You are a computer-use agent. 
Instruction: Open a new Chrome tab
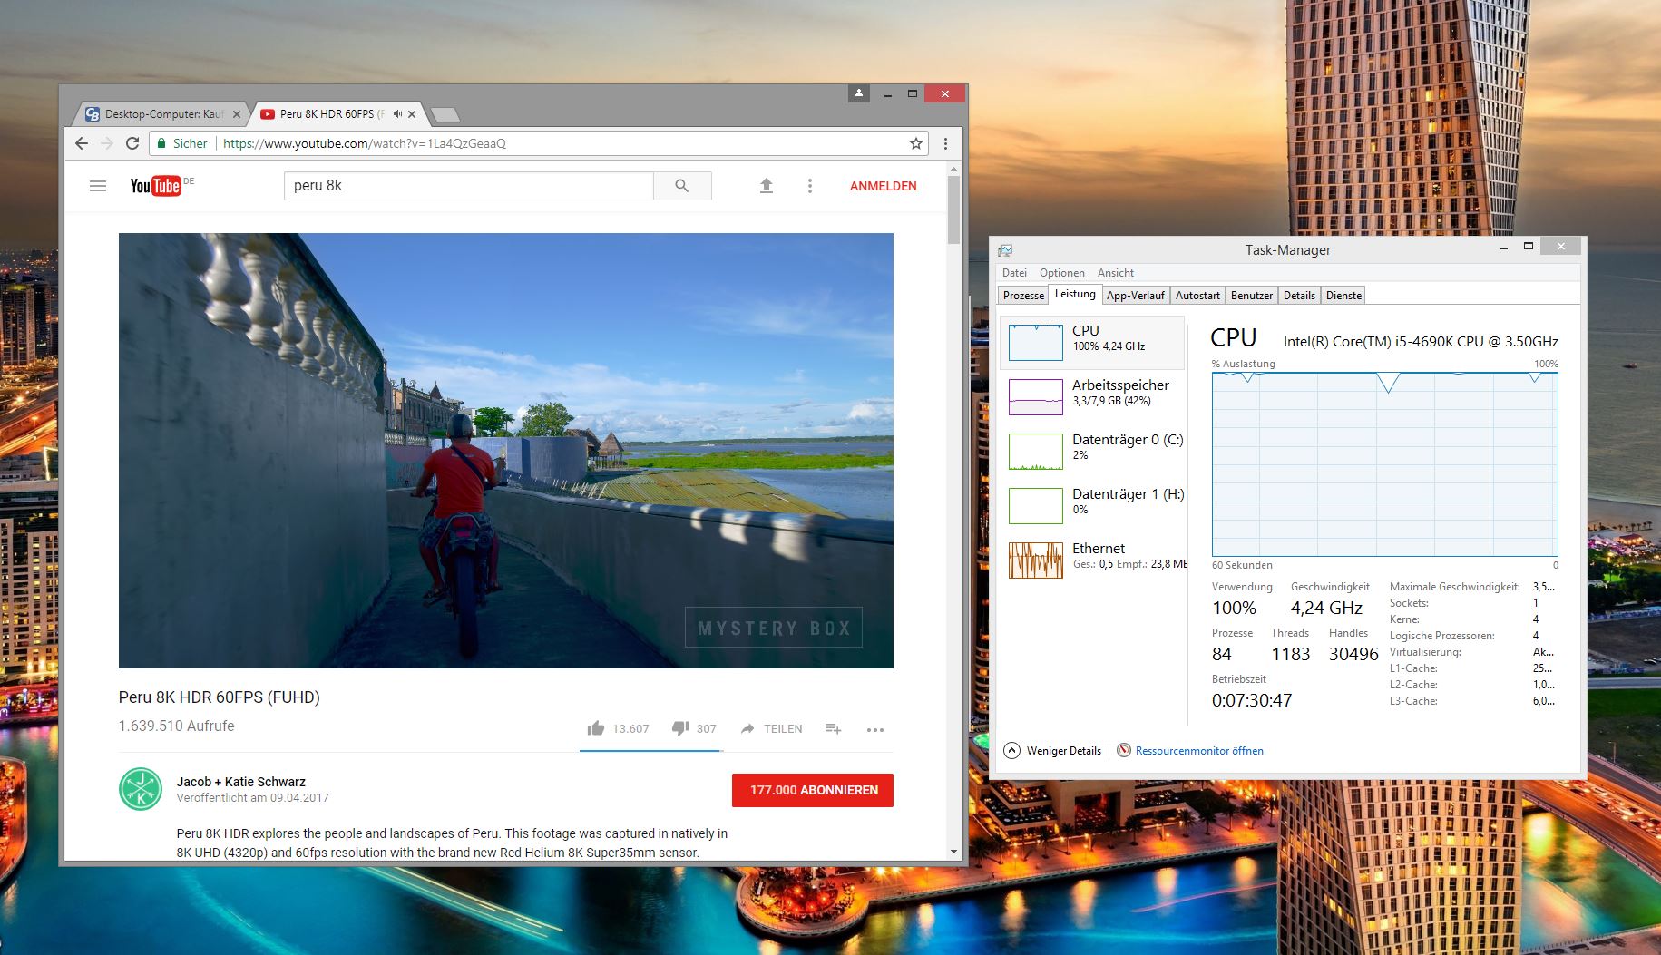point(445,114)
